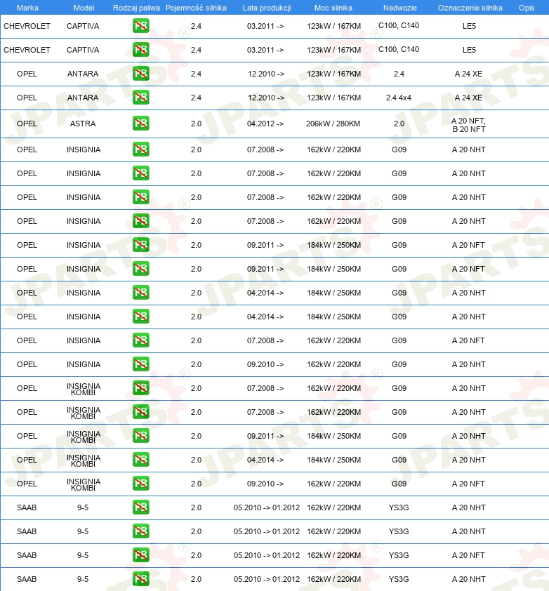Screen dimensions: 549x591
Task: Click the Lata produkcji column header
Action: click(x=267, y=8)
